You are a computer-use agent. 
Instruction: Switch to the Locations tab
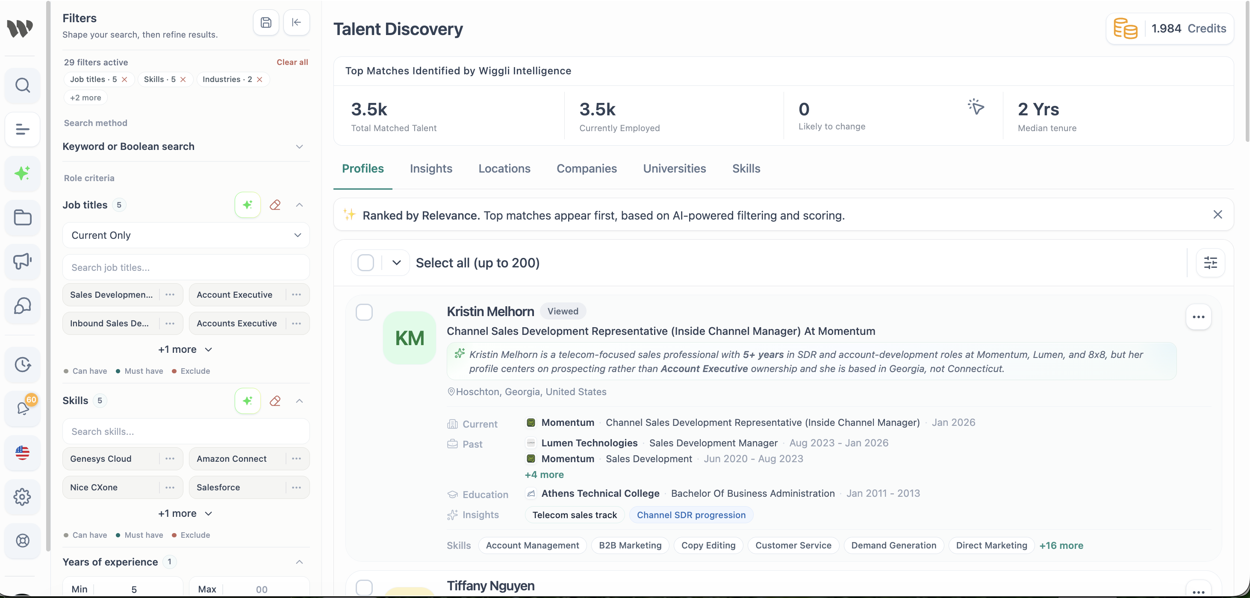click(504, 168)
